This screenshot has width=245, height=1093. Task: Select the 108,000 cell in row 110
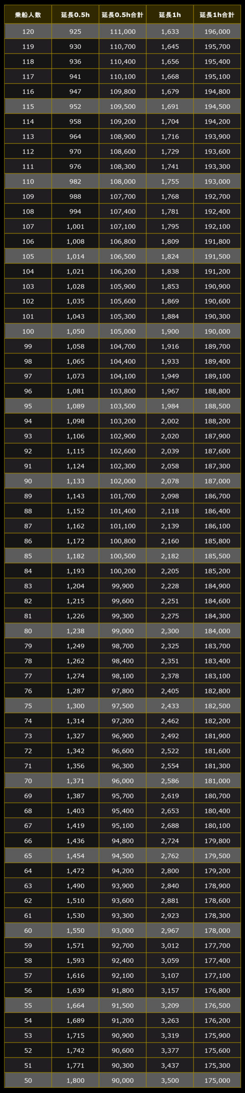click(123, 181)
